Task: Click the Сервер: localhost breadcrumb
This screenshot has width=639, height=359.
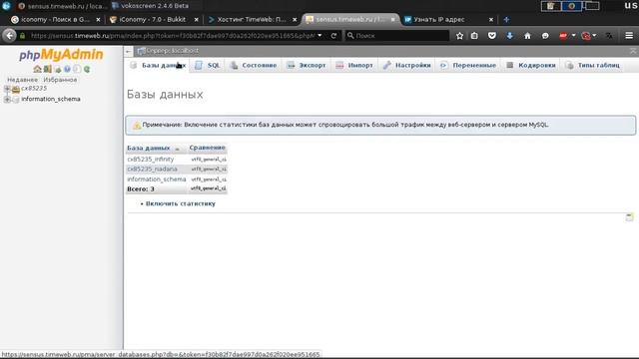Action: [172, 51]
